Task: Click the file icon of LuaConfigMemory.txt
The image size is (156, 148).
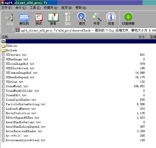Action: [x=3, y=109]
